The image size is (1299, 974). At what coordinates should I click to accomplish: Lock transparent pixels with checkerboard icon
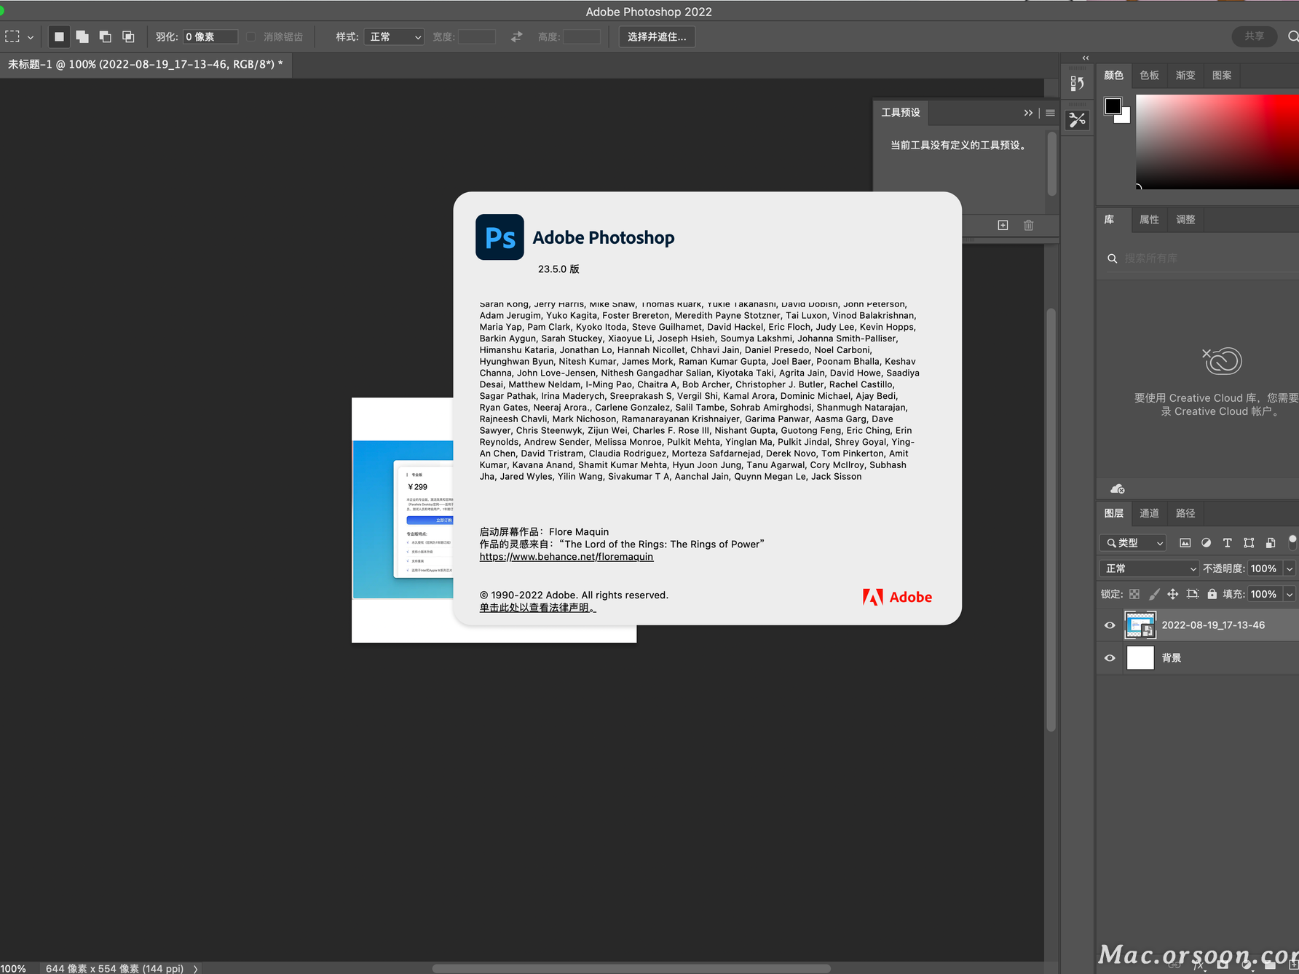(x=1134, y=595)
